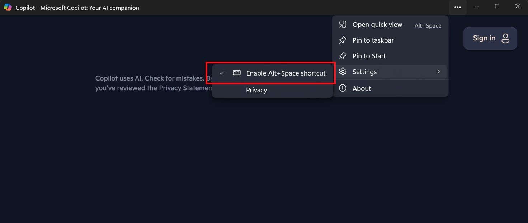Viewport: 528px width, 223px height.
Task: Click the user profile icon beside Sign in
Action: pyautogui.click(x=505, y=38)
